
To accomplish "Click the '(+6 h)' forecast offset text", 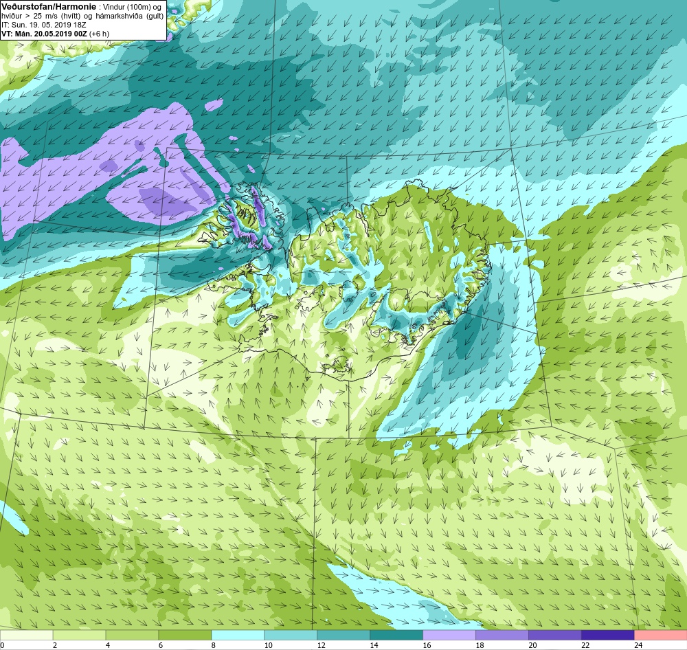I will tap(99, 33).
